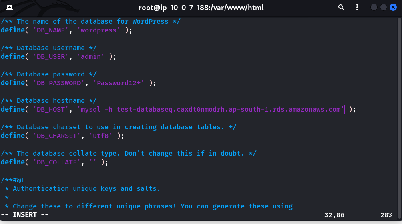Open a new terminal tab
Image resolution: width=402 pixels, height=224 pixels.
point(9,7)
